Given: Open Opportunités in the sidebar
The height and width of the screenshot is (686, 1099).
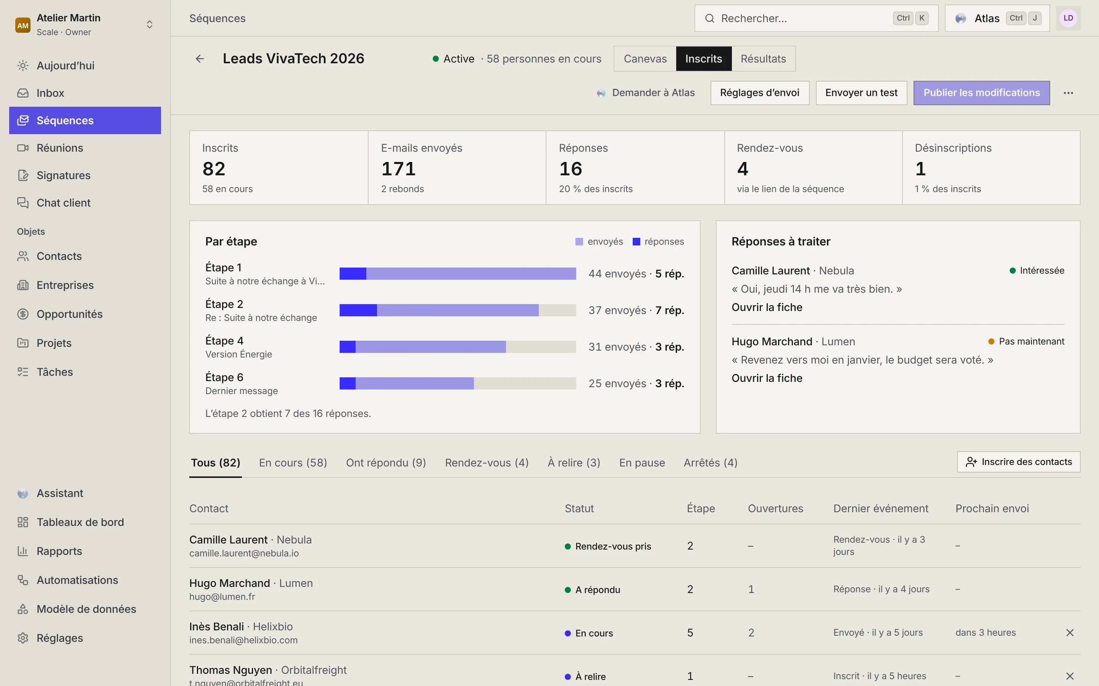Looking at the screenshot, I should 85,314.
